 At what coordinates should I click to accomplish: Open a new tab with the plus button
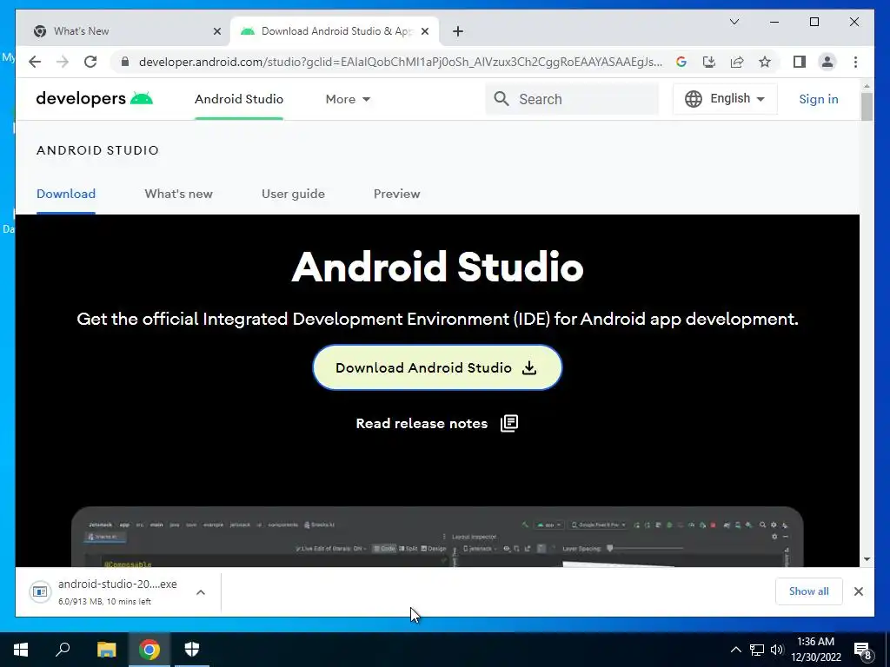[x=458, y=31]
